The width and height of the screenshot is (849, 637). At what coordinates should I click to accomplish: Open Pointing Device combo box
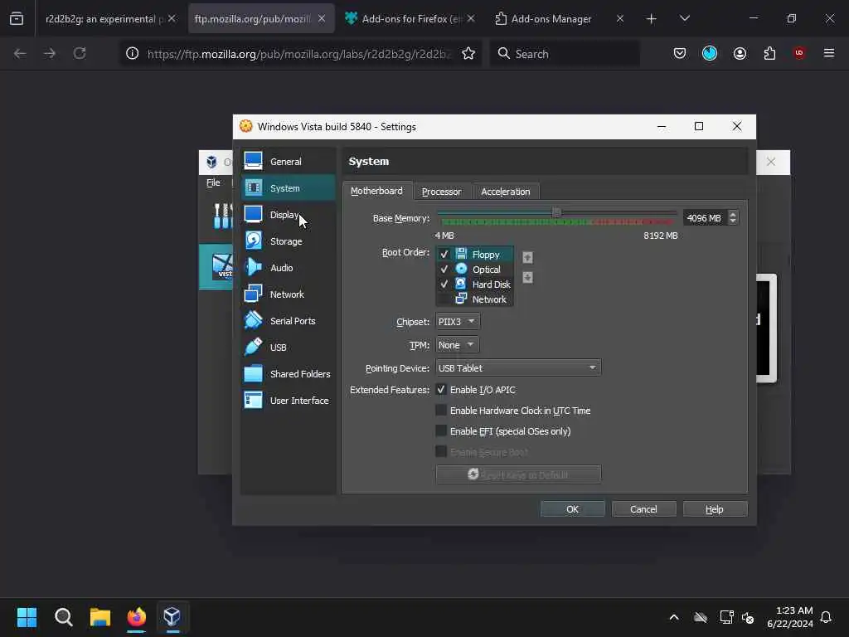518,367
